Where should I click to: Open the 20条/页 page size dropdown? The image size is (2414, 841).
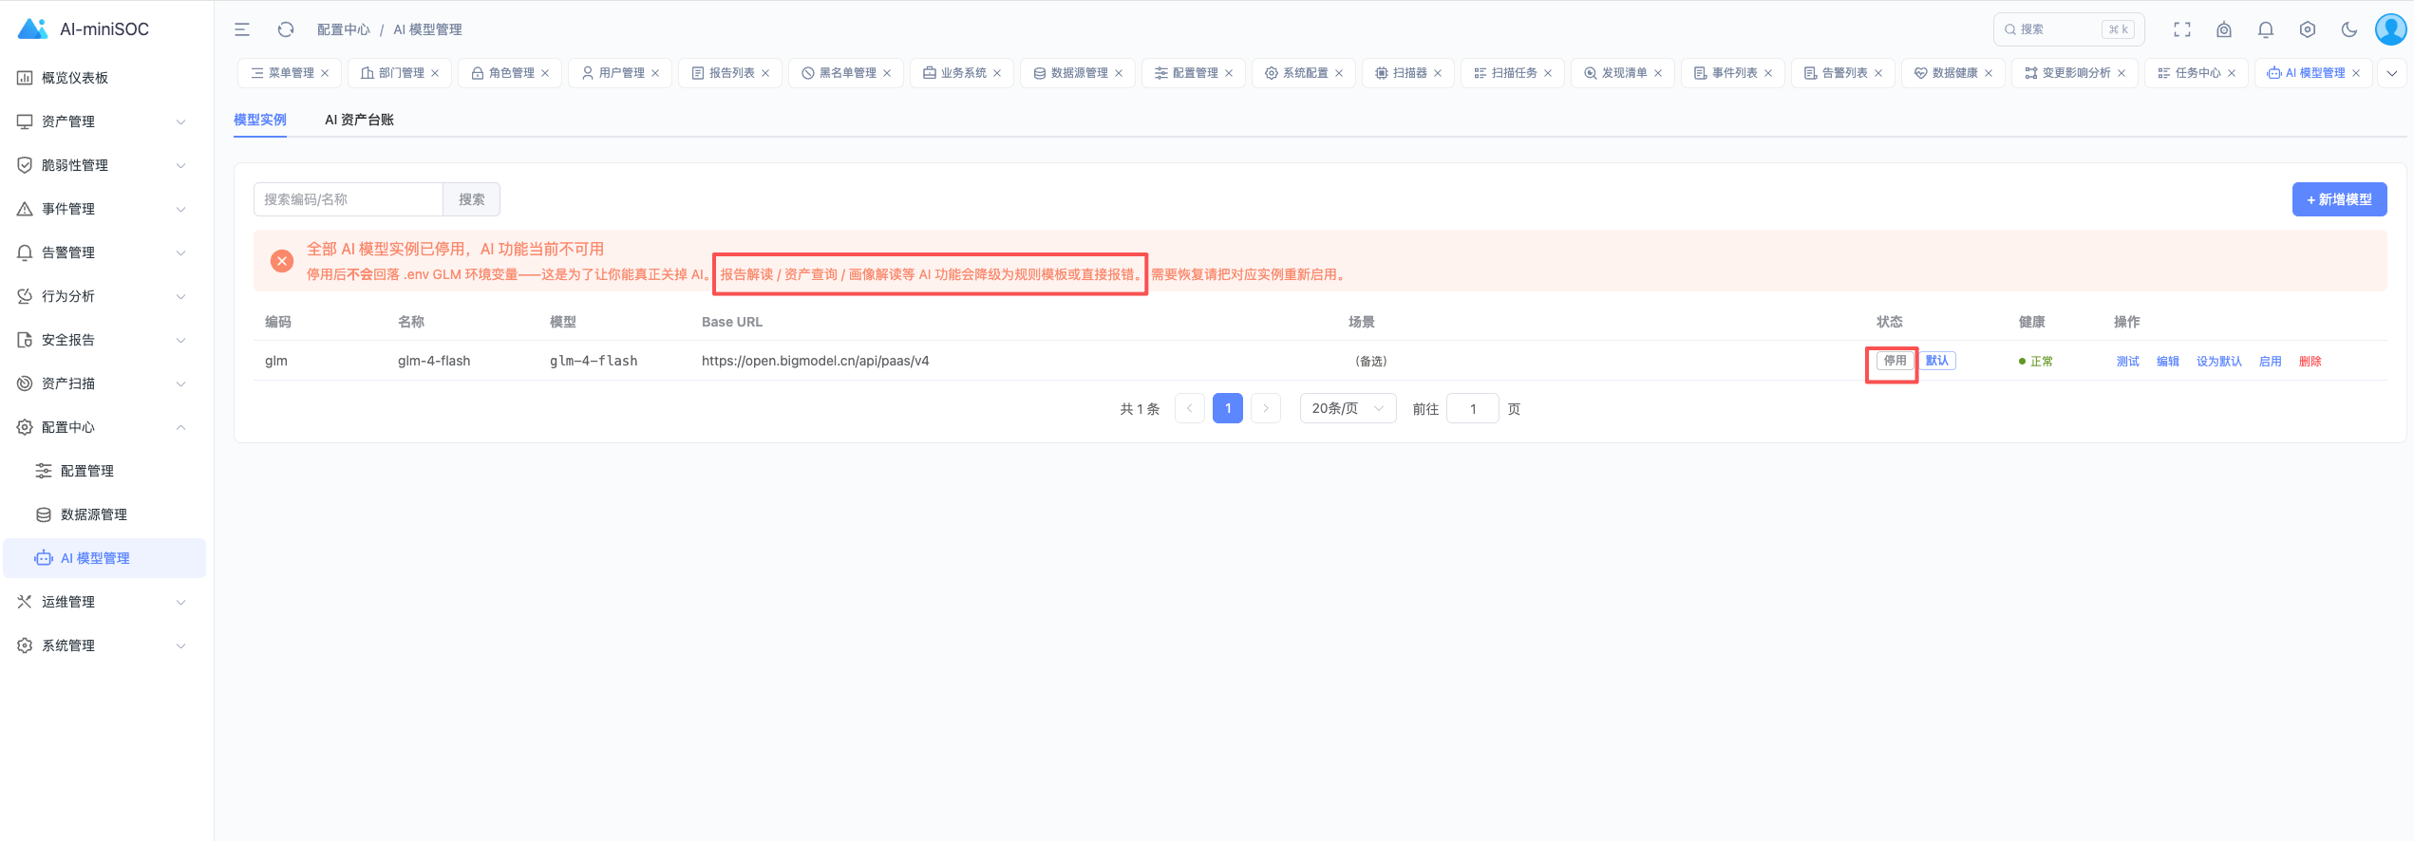click(x=1348, y=408)
